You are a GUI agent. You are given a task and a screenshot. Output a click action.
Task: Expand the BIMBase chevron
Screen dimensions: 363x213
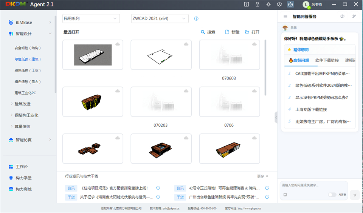[x=50, y=22]
